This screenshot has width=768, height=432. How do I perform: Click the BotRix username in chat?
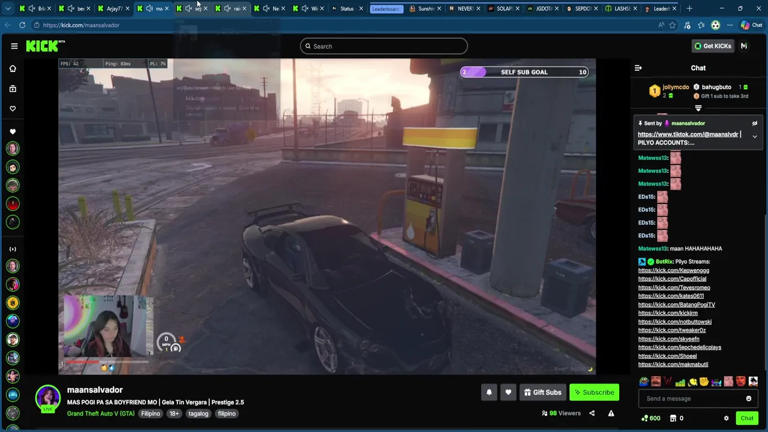[664, 262]
